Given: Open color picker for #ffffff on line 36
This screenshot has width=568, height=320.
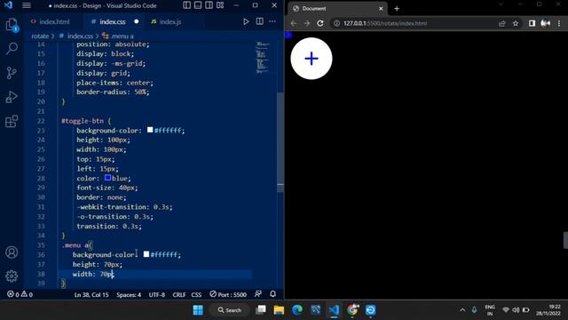Looking at the screenshot, I should click(146, 254).
